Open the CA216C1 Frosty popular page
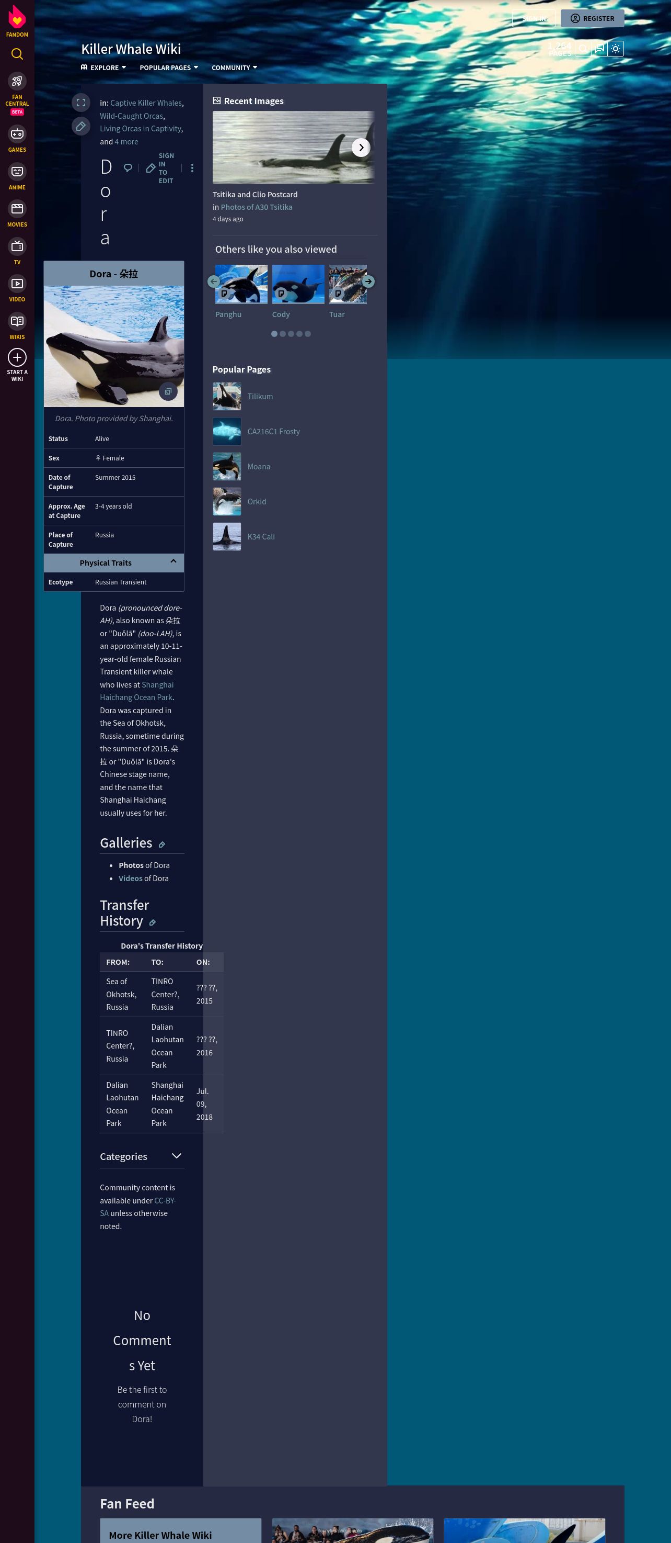The height and width of the screenshot is (1543, 671). (x=274, y=432)
